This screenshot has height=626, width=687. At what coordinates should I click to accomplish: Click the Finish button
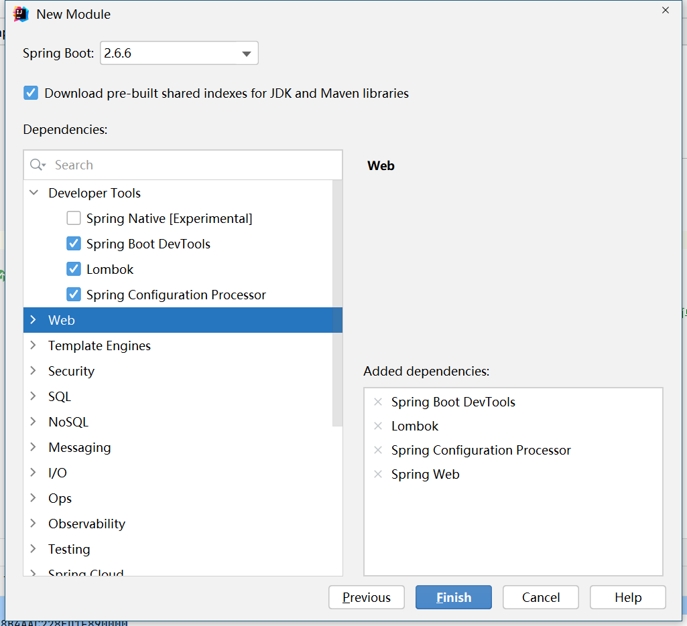click(453, 597)
